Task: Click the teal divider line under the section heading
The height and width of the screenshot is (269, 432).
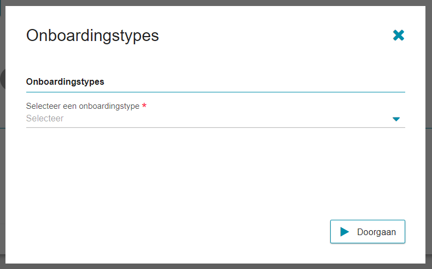Action: pos(215,92)
